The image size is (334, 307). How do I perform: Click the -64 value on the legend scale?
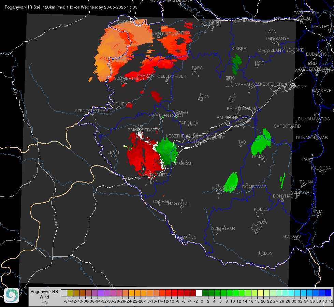click(67, 301)
